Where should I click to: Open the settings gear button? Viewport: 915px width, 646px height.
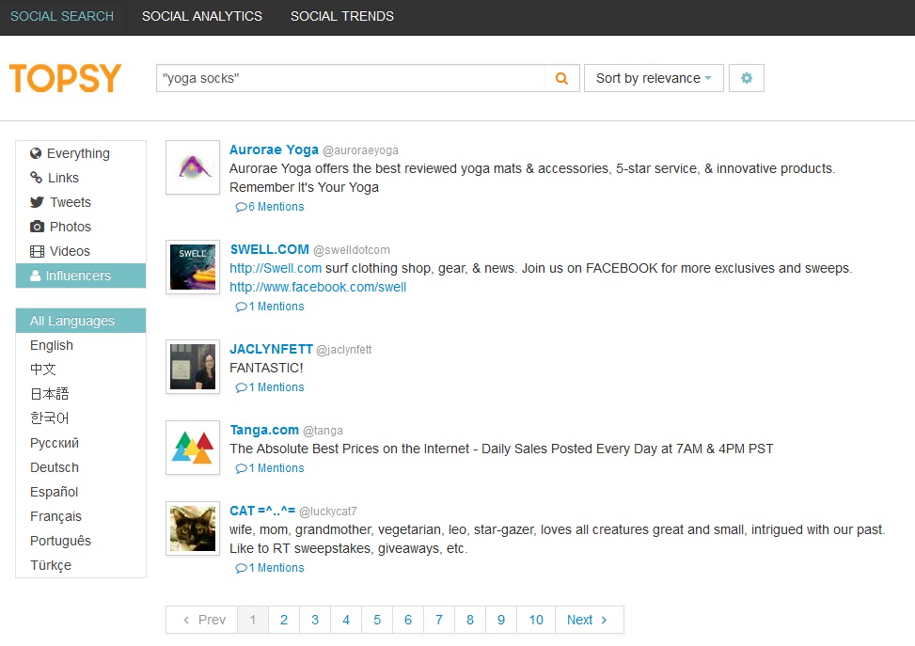click(x=747, y=78)
